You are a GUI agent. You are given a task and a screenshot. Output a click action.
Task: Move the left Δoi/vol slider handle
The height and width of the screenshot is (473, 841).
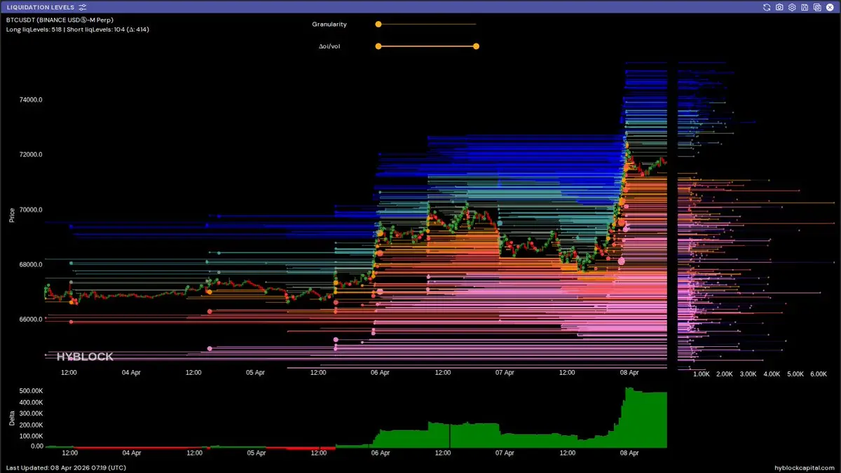[378, 46]
